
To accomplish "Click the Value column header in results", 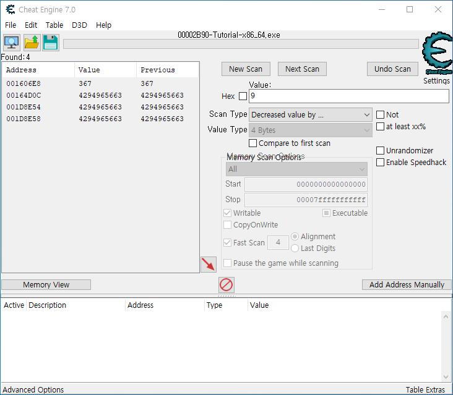I will (105, 70).
